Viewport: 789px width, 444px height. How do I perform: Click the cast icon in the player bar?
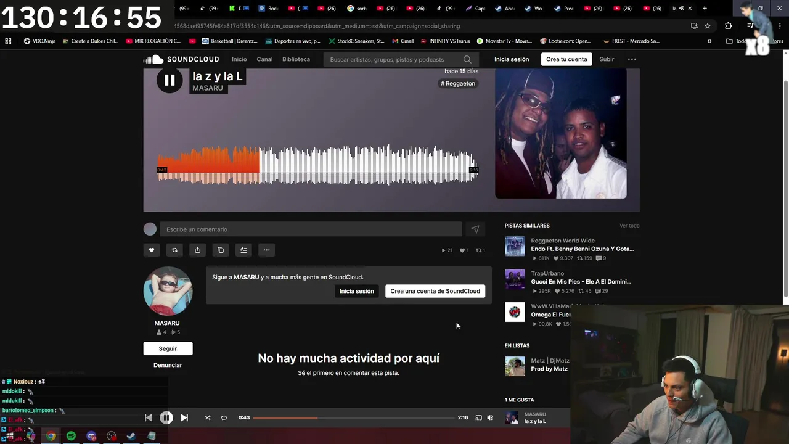point(478,417)
